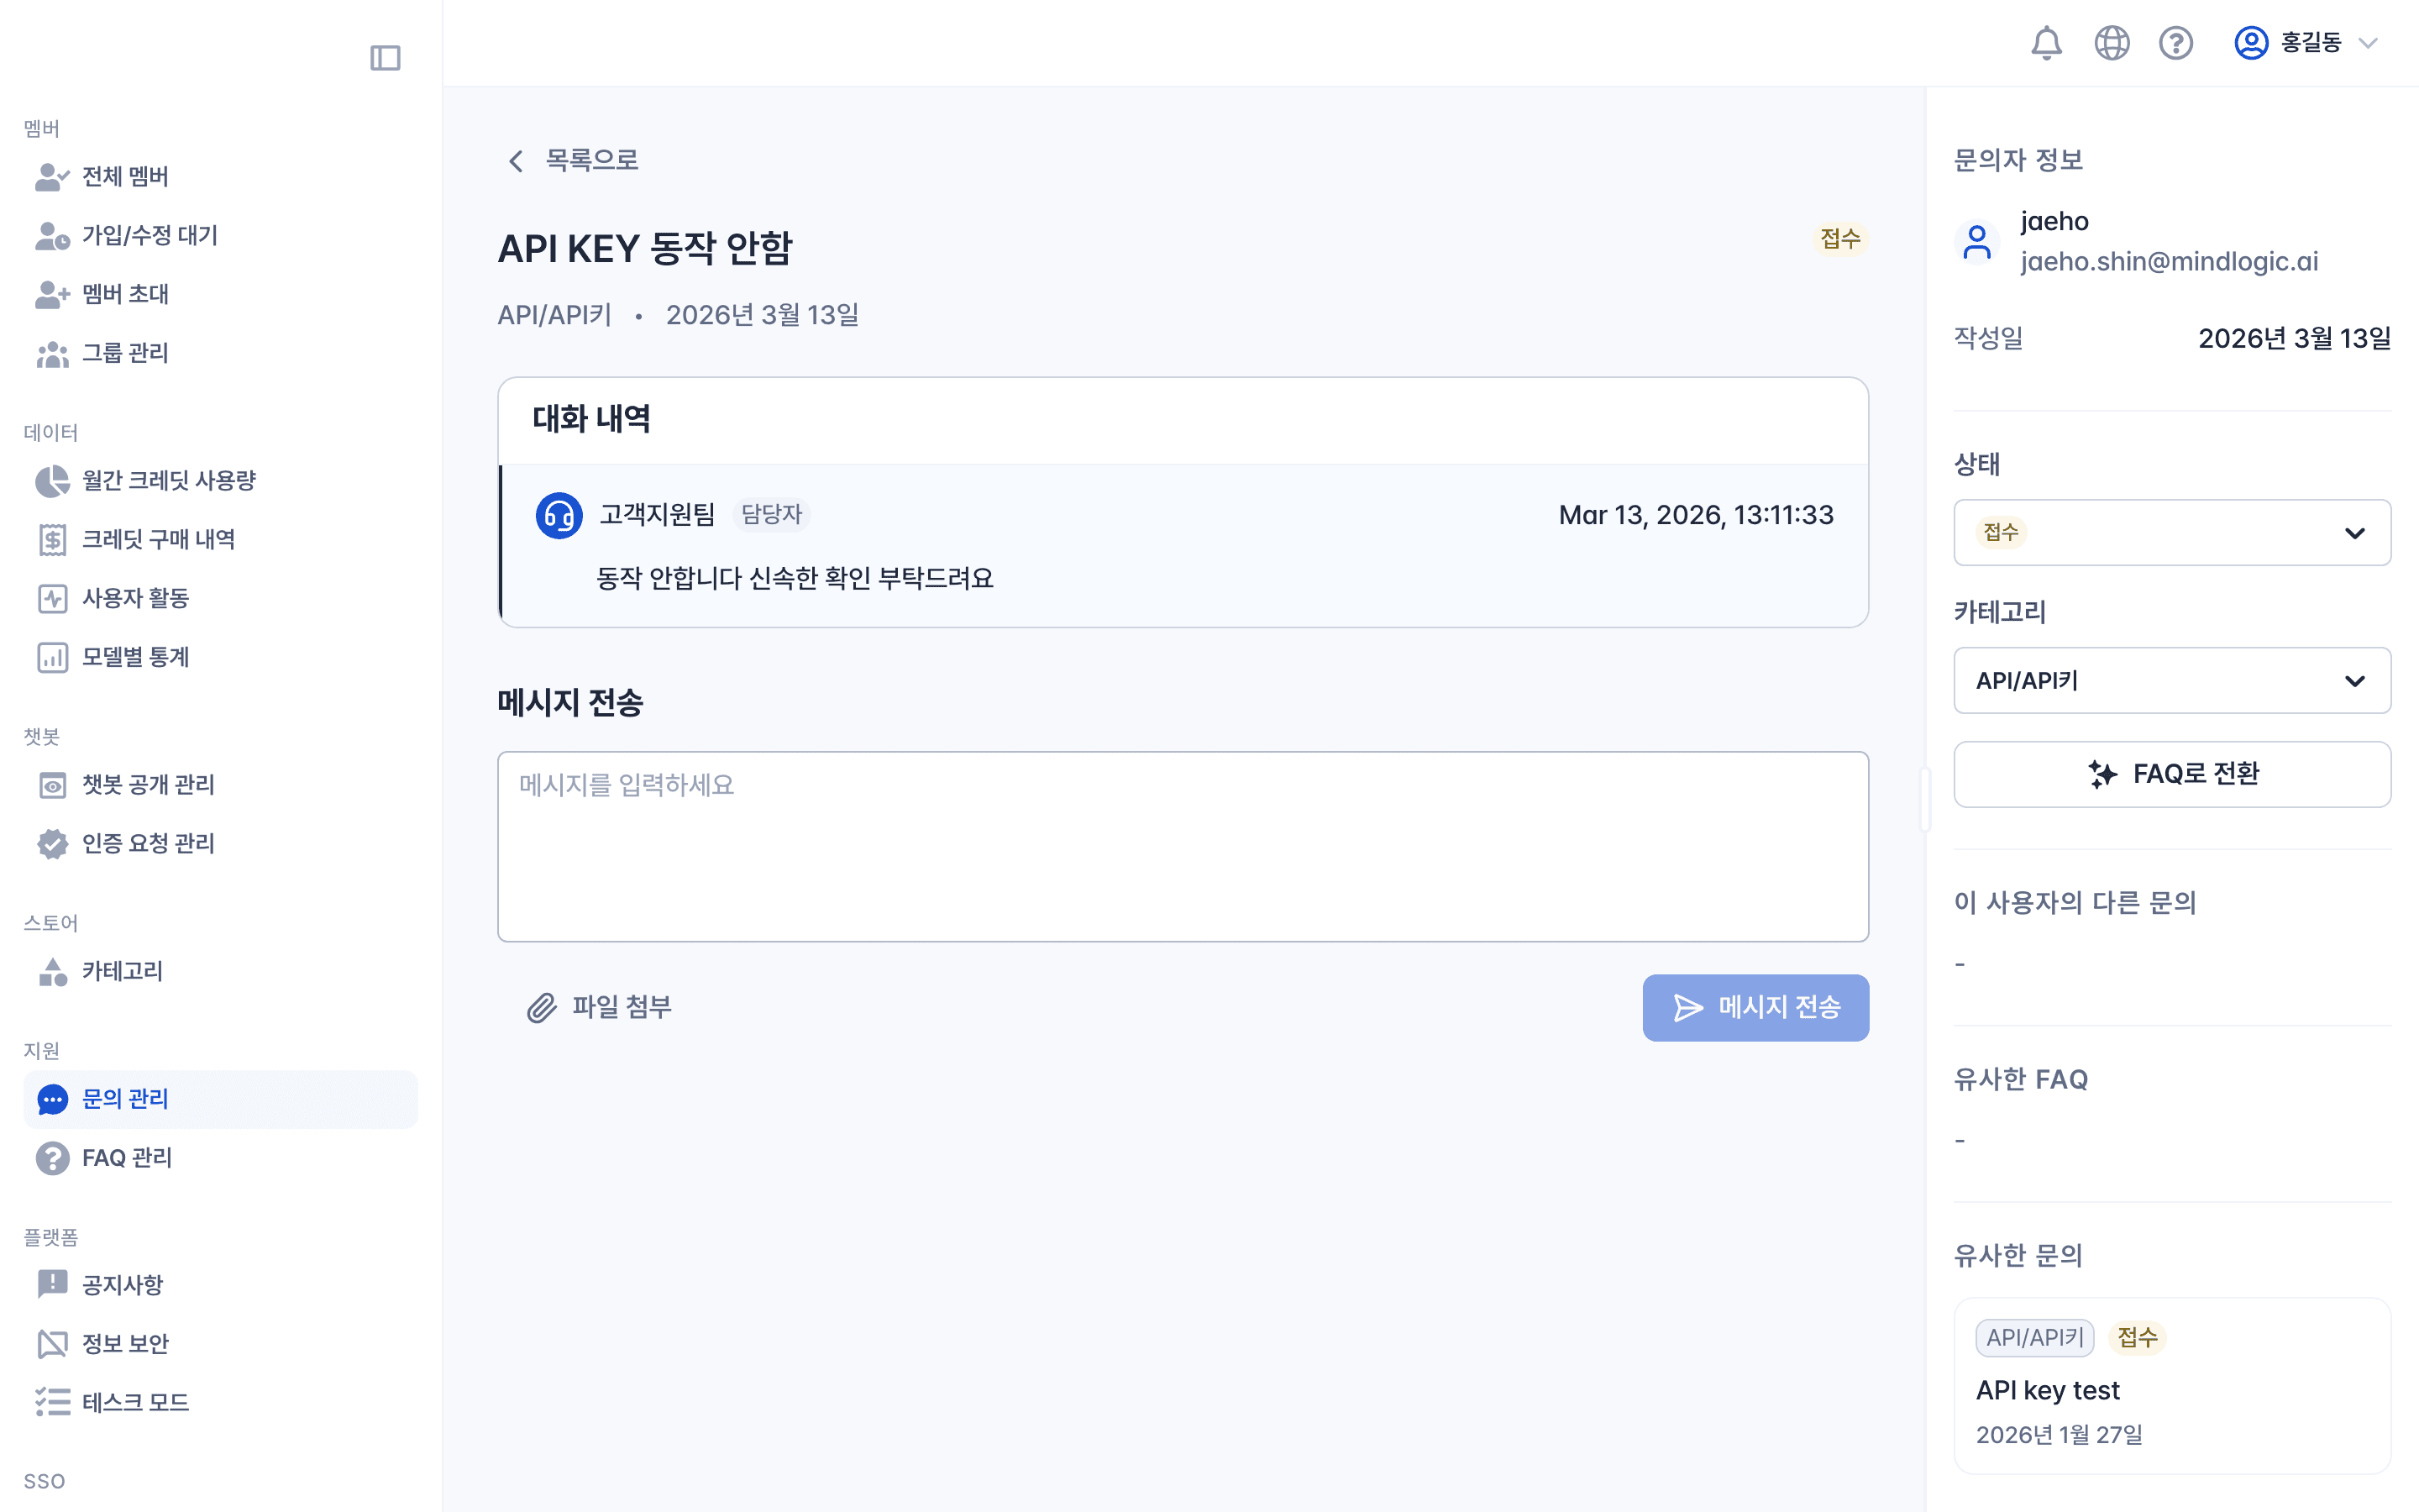
Task: Open notifications with the bell icon
Action: pyautogui.click(x=2047, y=43)
